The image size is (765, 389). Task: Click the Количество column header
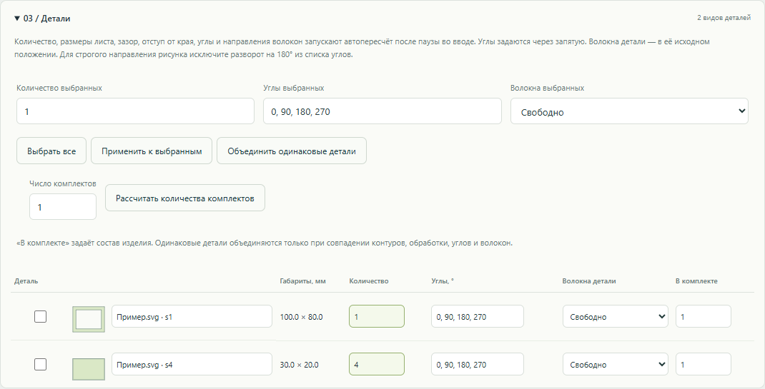click(x=369, y=281)
